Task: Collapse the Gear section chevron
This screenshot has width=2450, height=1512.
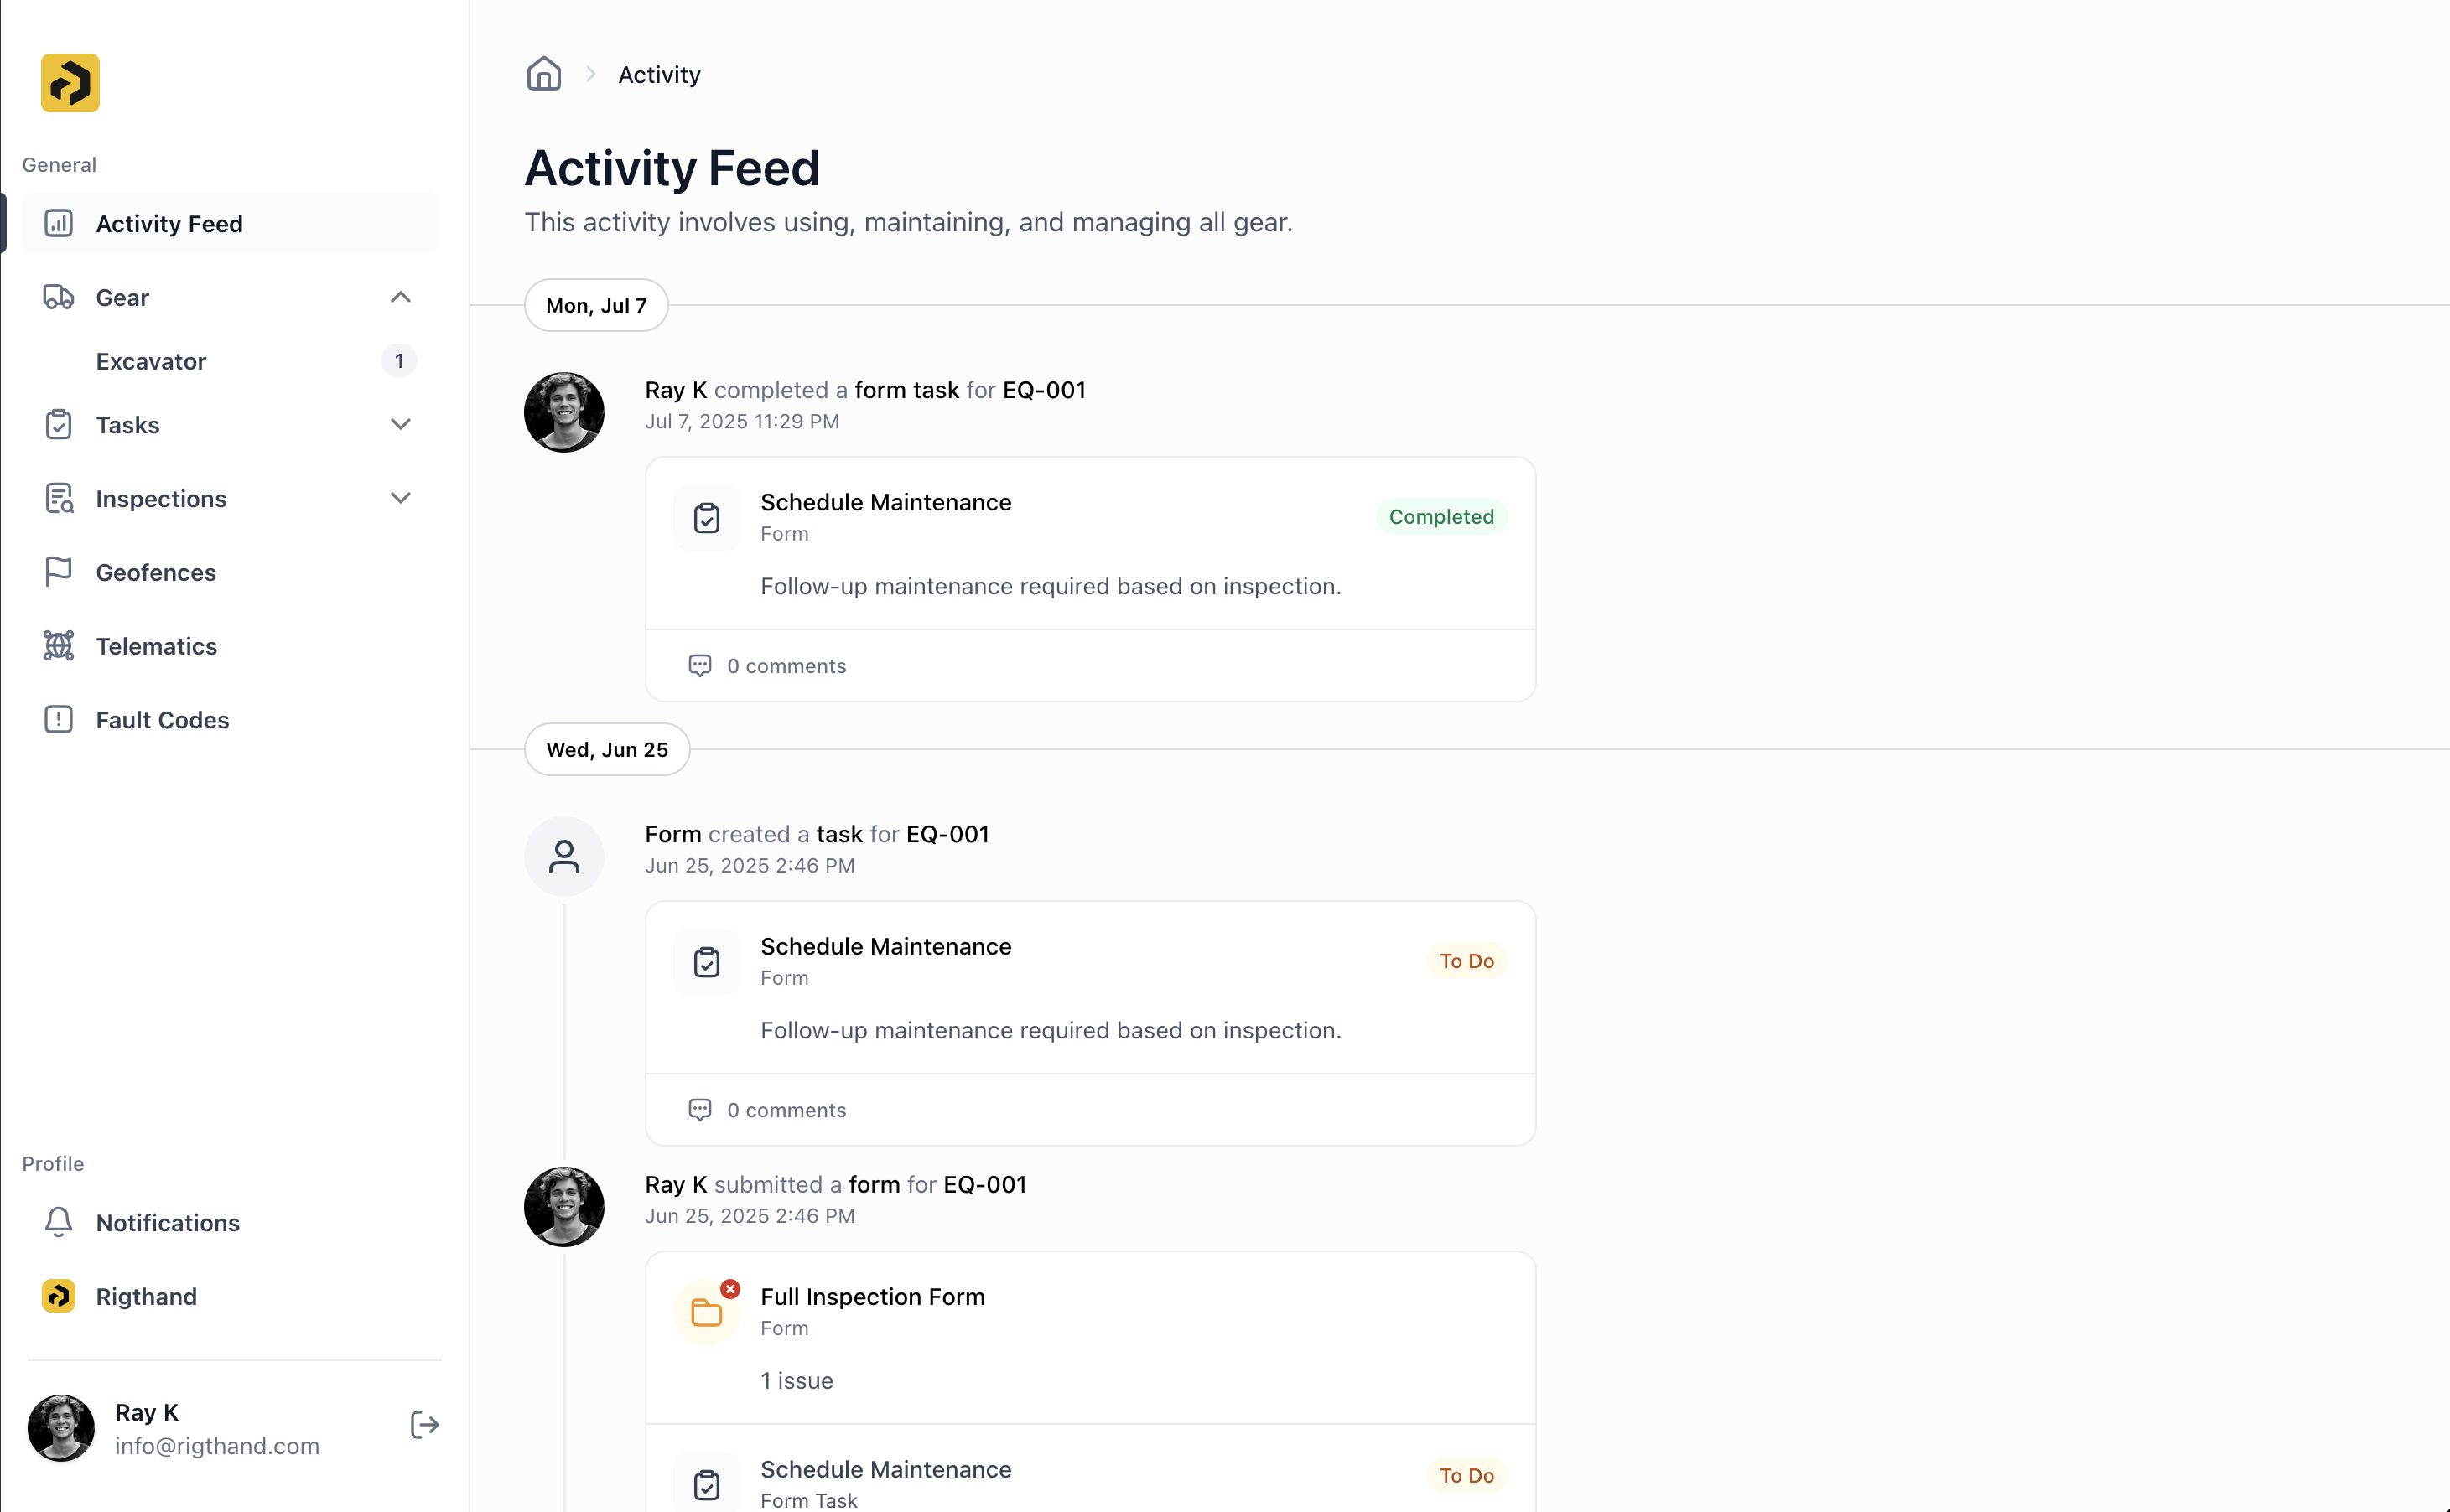Action: click(400, 297)
